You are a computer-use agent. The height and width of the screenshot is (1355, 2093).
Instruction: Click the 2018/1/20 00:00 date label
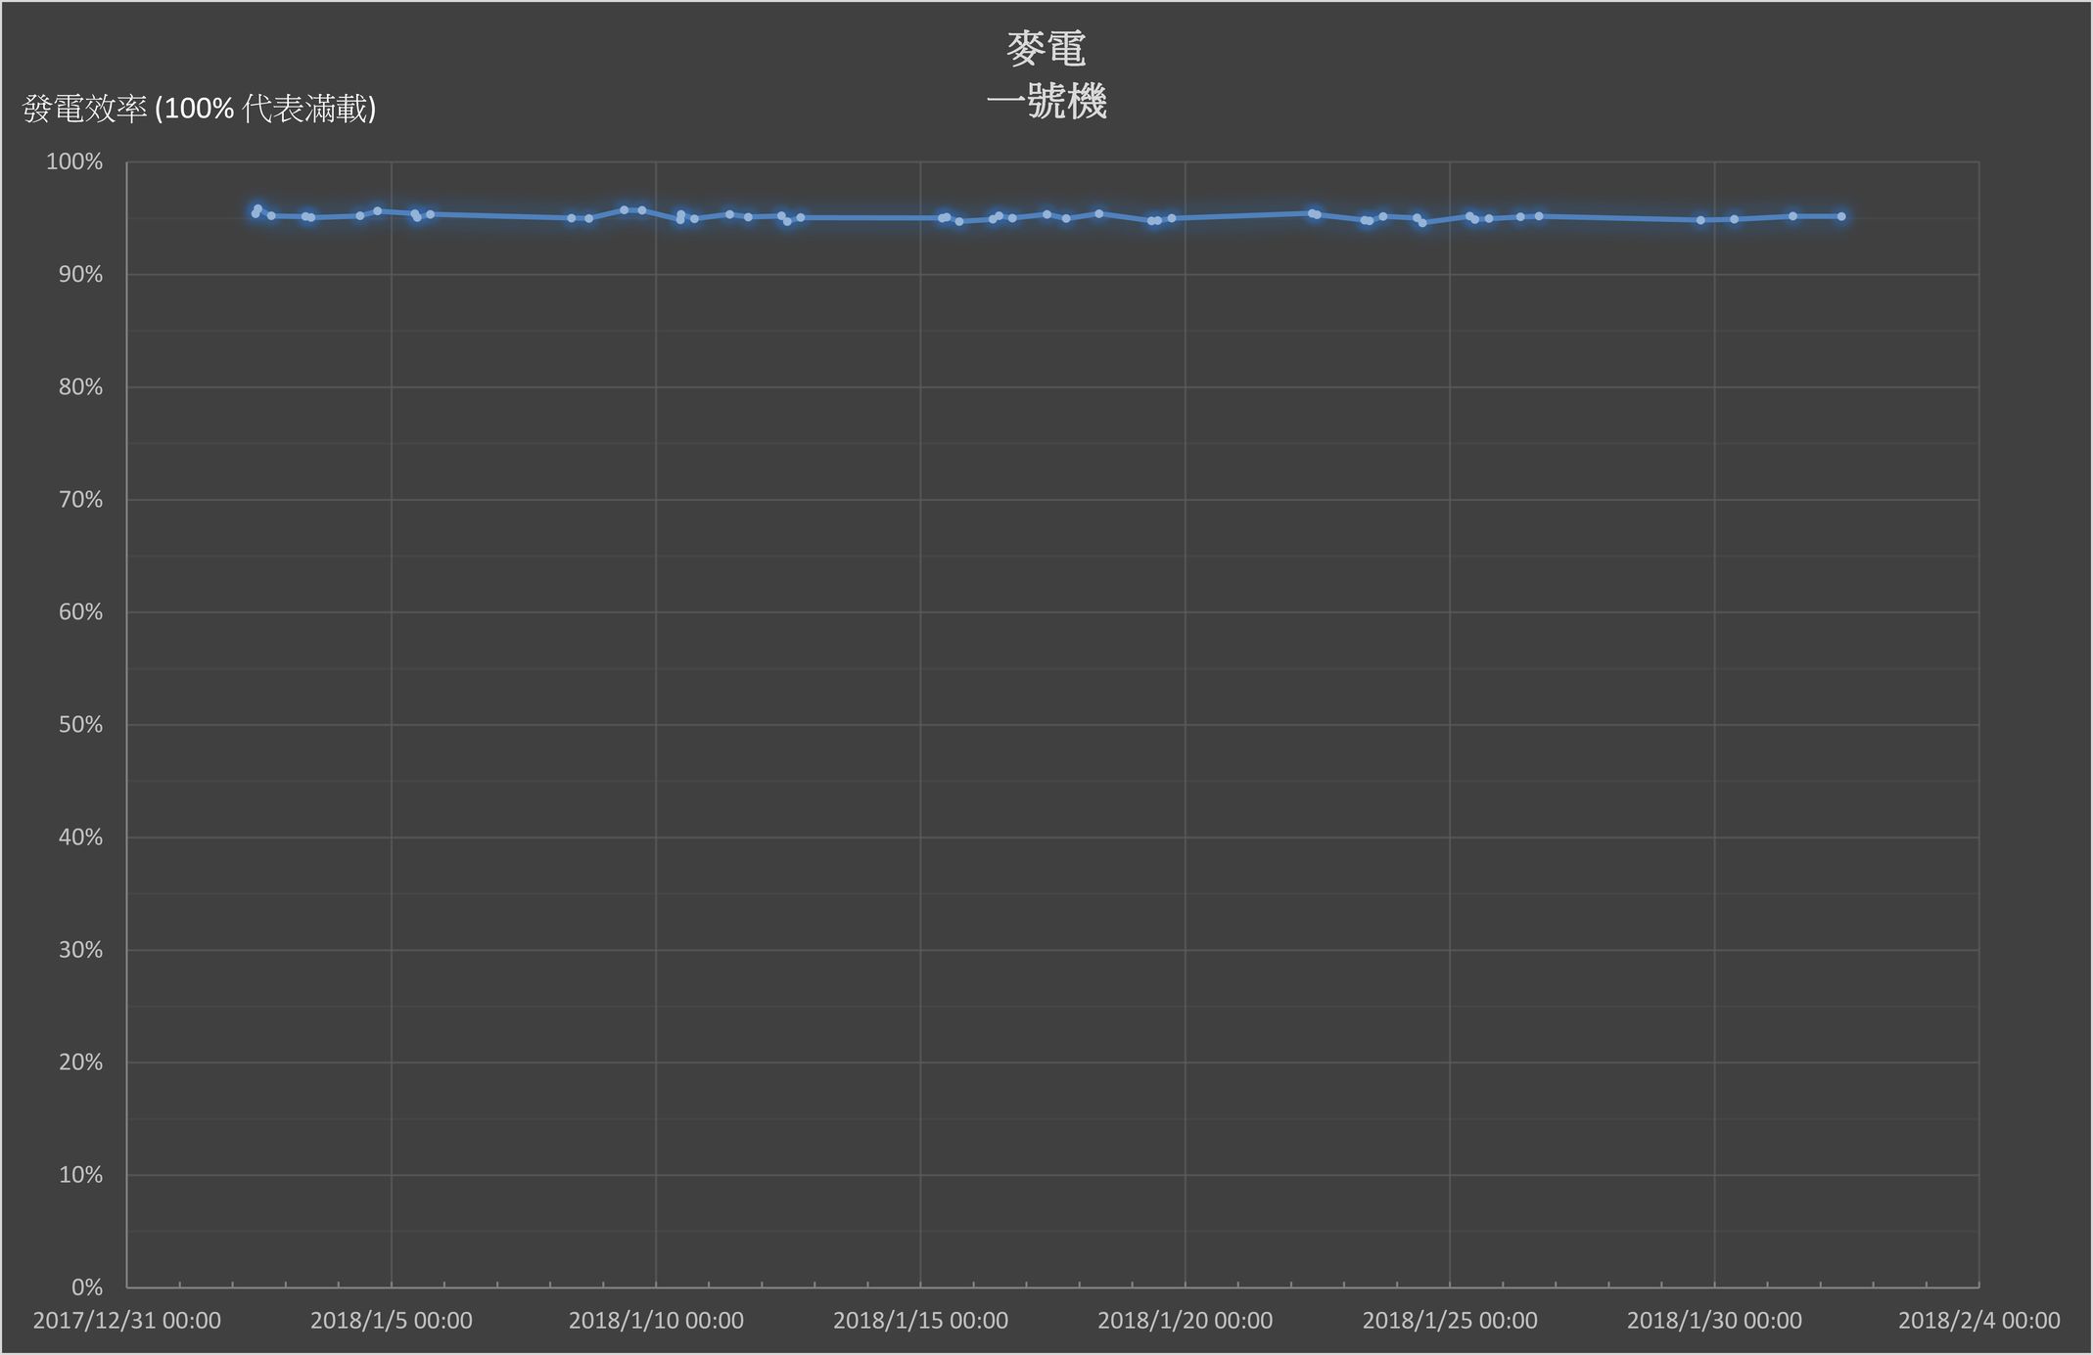click(1185, 1321)
